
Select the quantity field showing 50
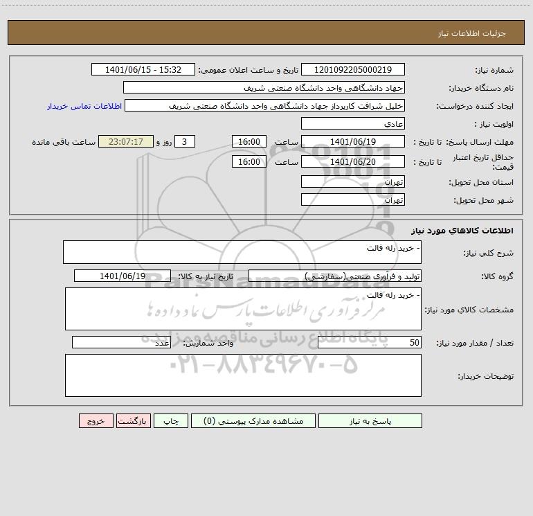370,343
